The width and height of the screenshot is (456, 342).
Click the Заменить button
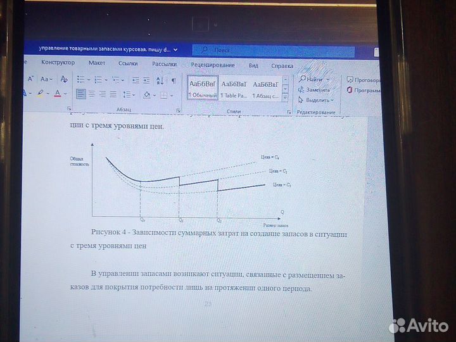[x=314, y=90]
